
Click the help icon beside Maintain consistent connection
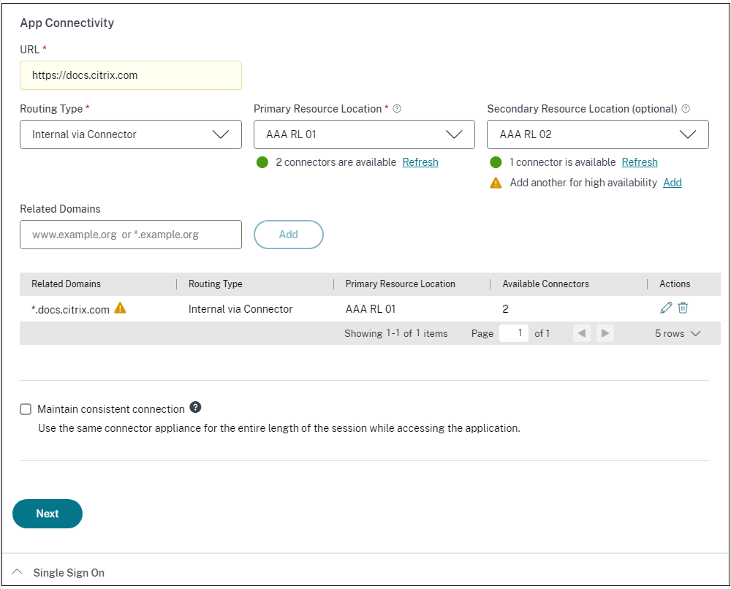click(x=195, y=408)
